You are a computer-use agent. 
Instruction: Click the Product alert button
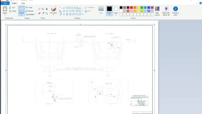pos(175,11)
